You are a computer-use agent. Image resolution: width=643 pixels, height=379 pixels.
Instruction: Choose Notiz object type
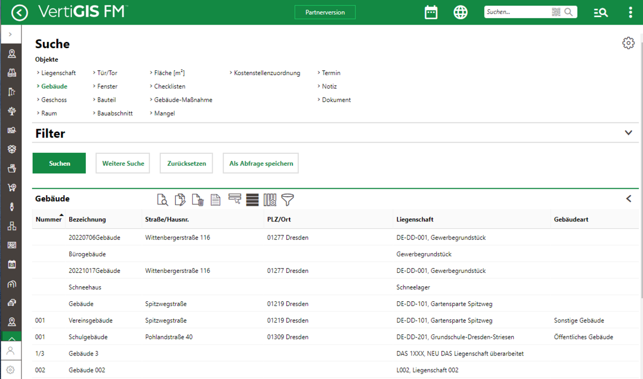click(330, 86)
